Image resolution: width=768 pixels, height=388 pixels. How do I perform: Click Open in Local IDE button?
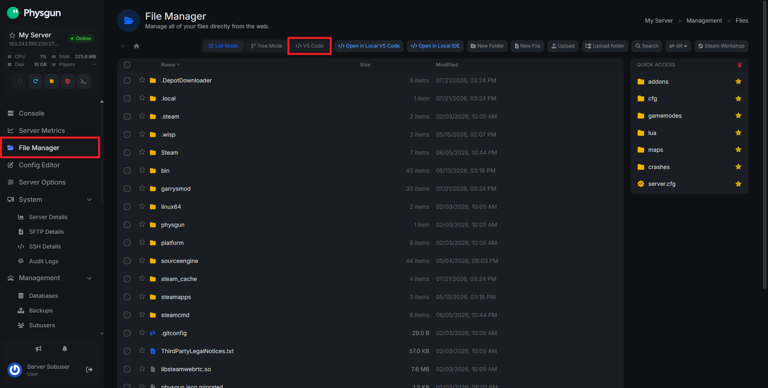[435, 46]
